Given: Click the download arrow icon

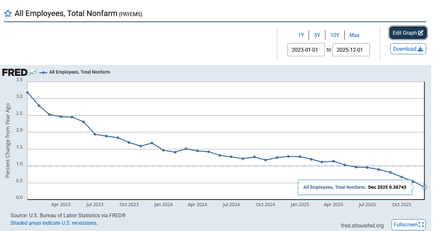Looking at the screenshot, I should tap(420, 49).
